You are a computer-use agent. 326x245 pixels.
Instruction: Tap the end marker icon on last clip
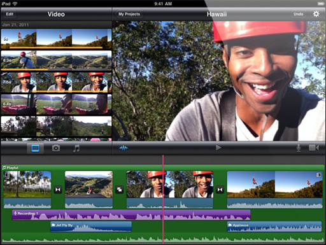(x=318, y=174)
